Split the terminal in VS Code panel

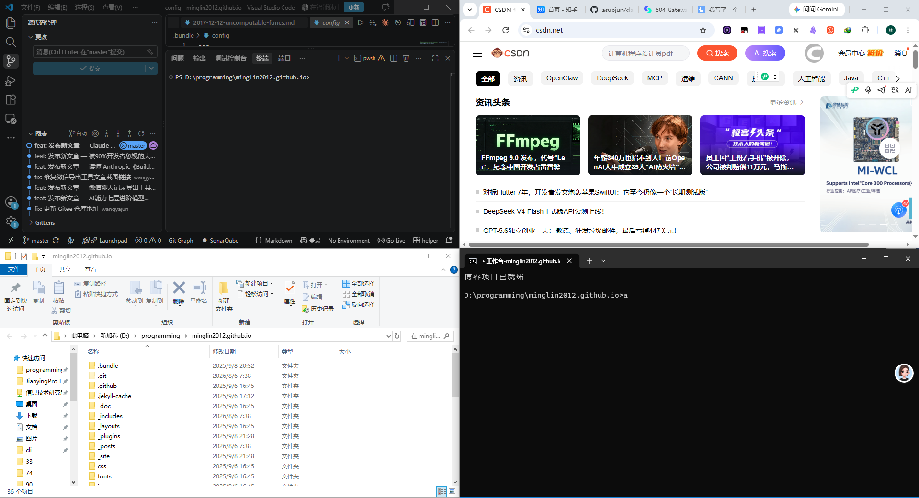pyautogui.click(x=394, y=58)
